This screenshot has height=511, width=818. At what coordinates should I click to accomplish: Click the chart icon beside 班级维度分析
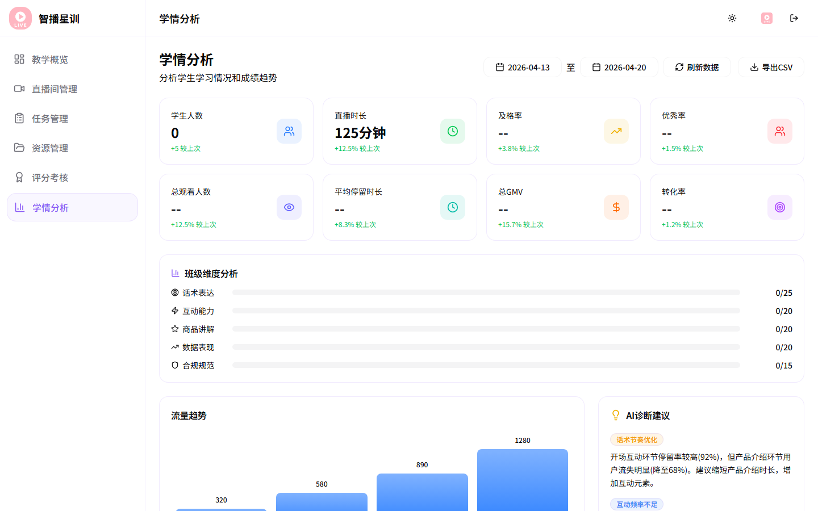[x=175, y=273]
